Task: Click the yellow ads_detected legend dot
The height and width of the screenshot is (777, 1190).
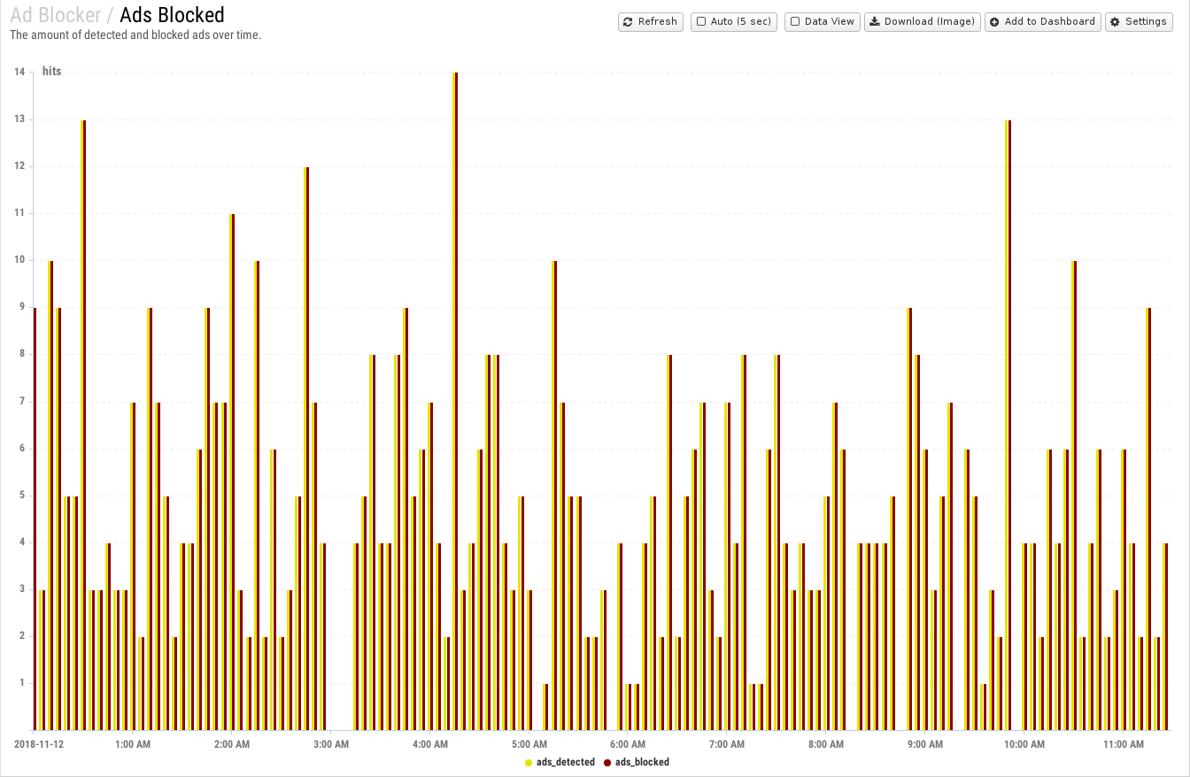Action: (529, 762)
